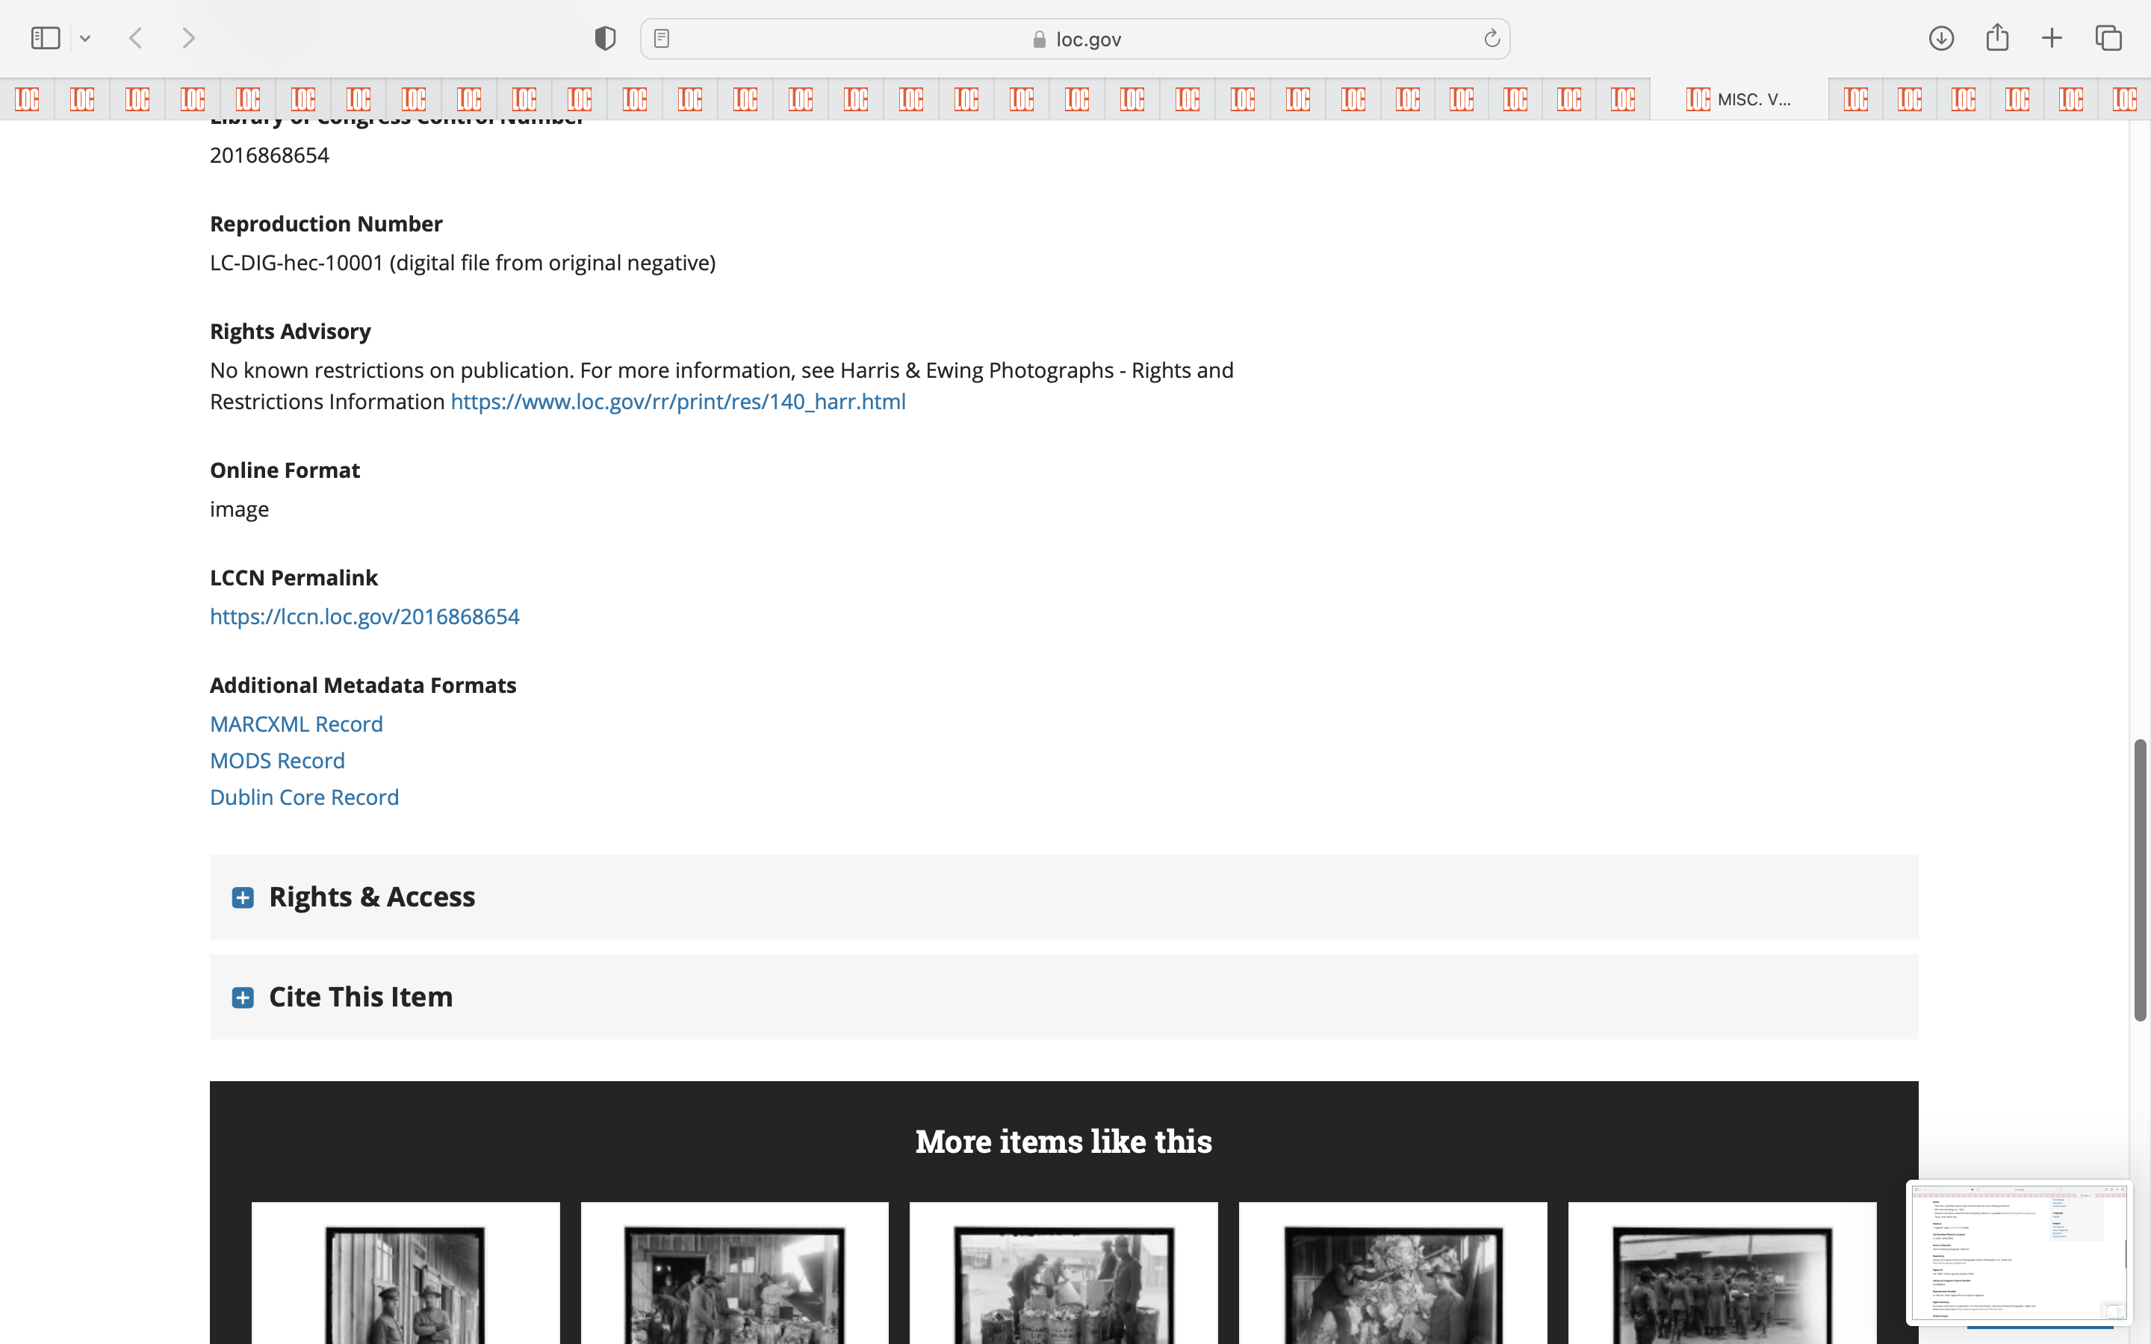Image resolution: width=2151 pixels, height=1344 pixels.
Task: Open the tab group dropdown chevron
Action: [85, 38]
